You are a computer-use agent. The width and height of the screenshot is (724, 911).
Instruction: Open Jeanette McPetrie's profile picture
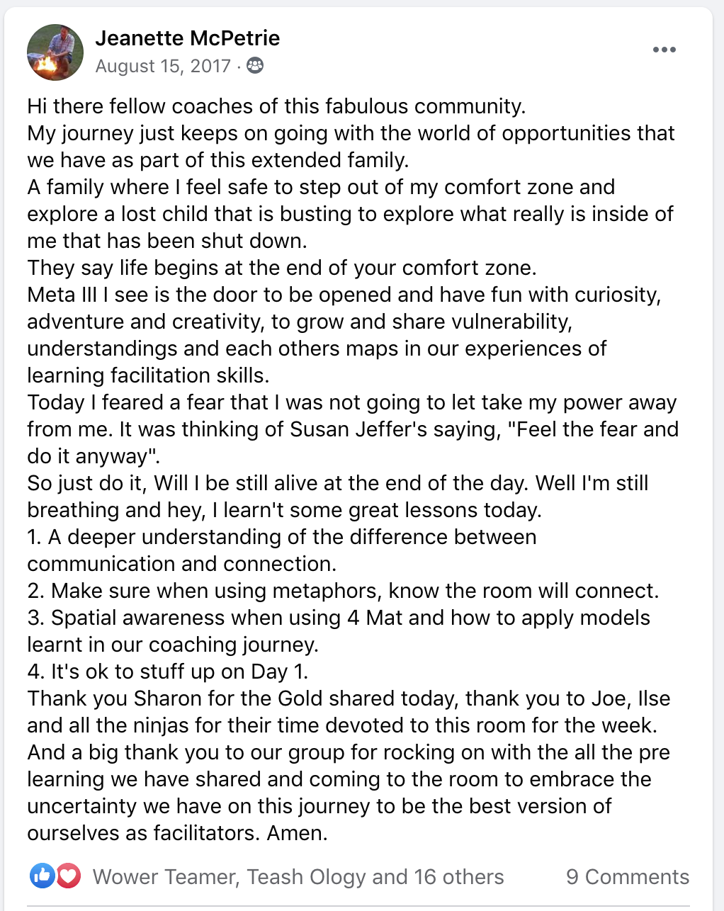55,52
